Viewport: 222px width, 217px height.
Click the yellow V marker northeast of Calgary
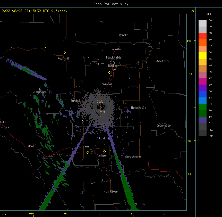coord(110,151)
